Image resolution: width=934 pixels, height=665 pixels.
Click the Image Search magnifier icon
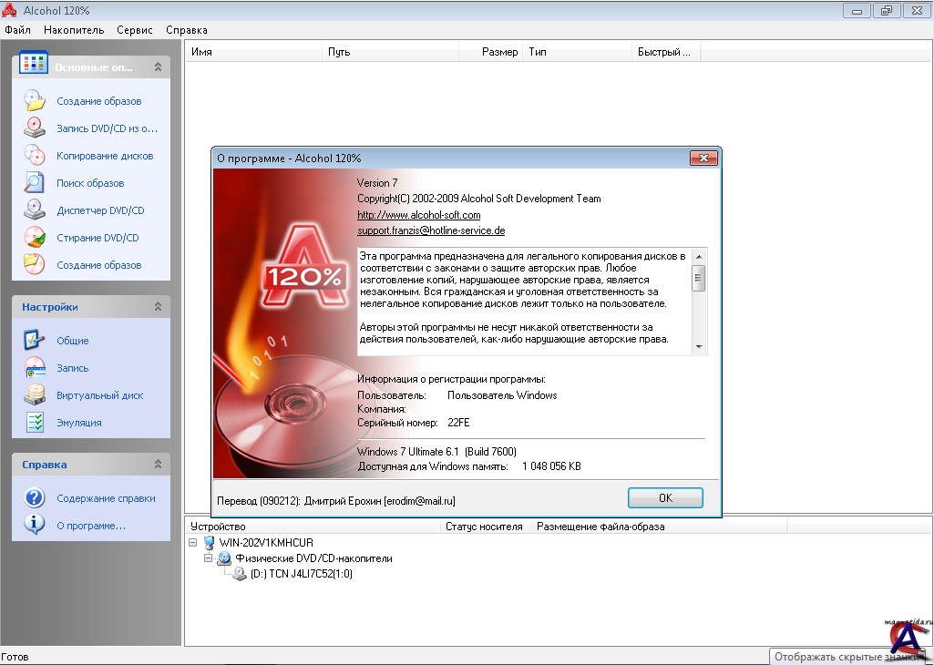(34, 183)
